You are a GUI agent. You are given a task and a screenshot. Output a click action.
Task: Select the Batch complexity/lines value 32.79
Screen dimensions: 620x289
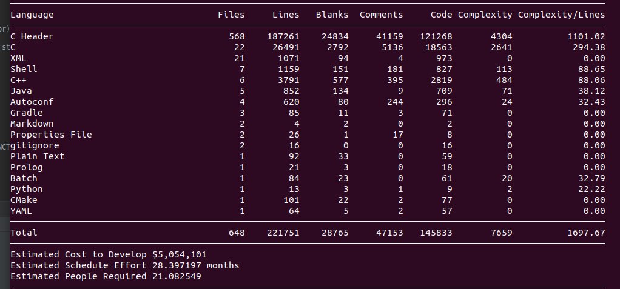click(x=591, y=178)
